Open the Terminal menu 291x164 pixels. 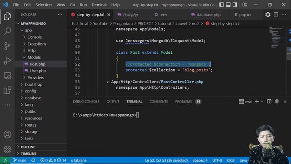pos(99,5)
